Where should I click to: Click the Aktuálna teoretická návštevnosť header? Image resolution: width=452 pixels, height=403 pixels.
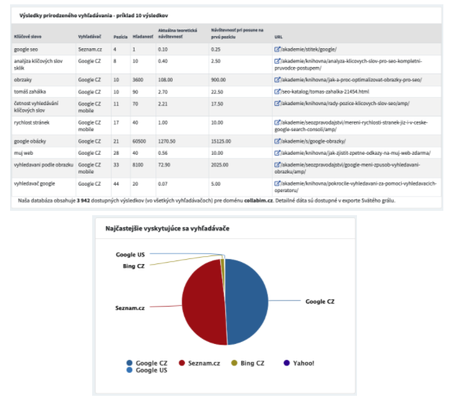coord(178,33)
